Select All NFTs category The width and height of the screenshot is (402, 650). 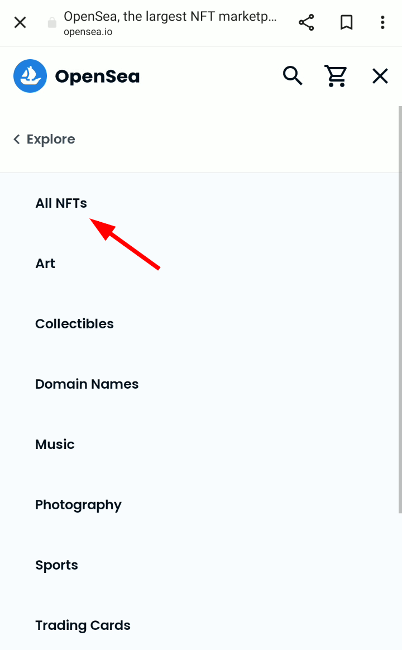pos(61,203)
